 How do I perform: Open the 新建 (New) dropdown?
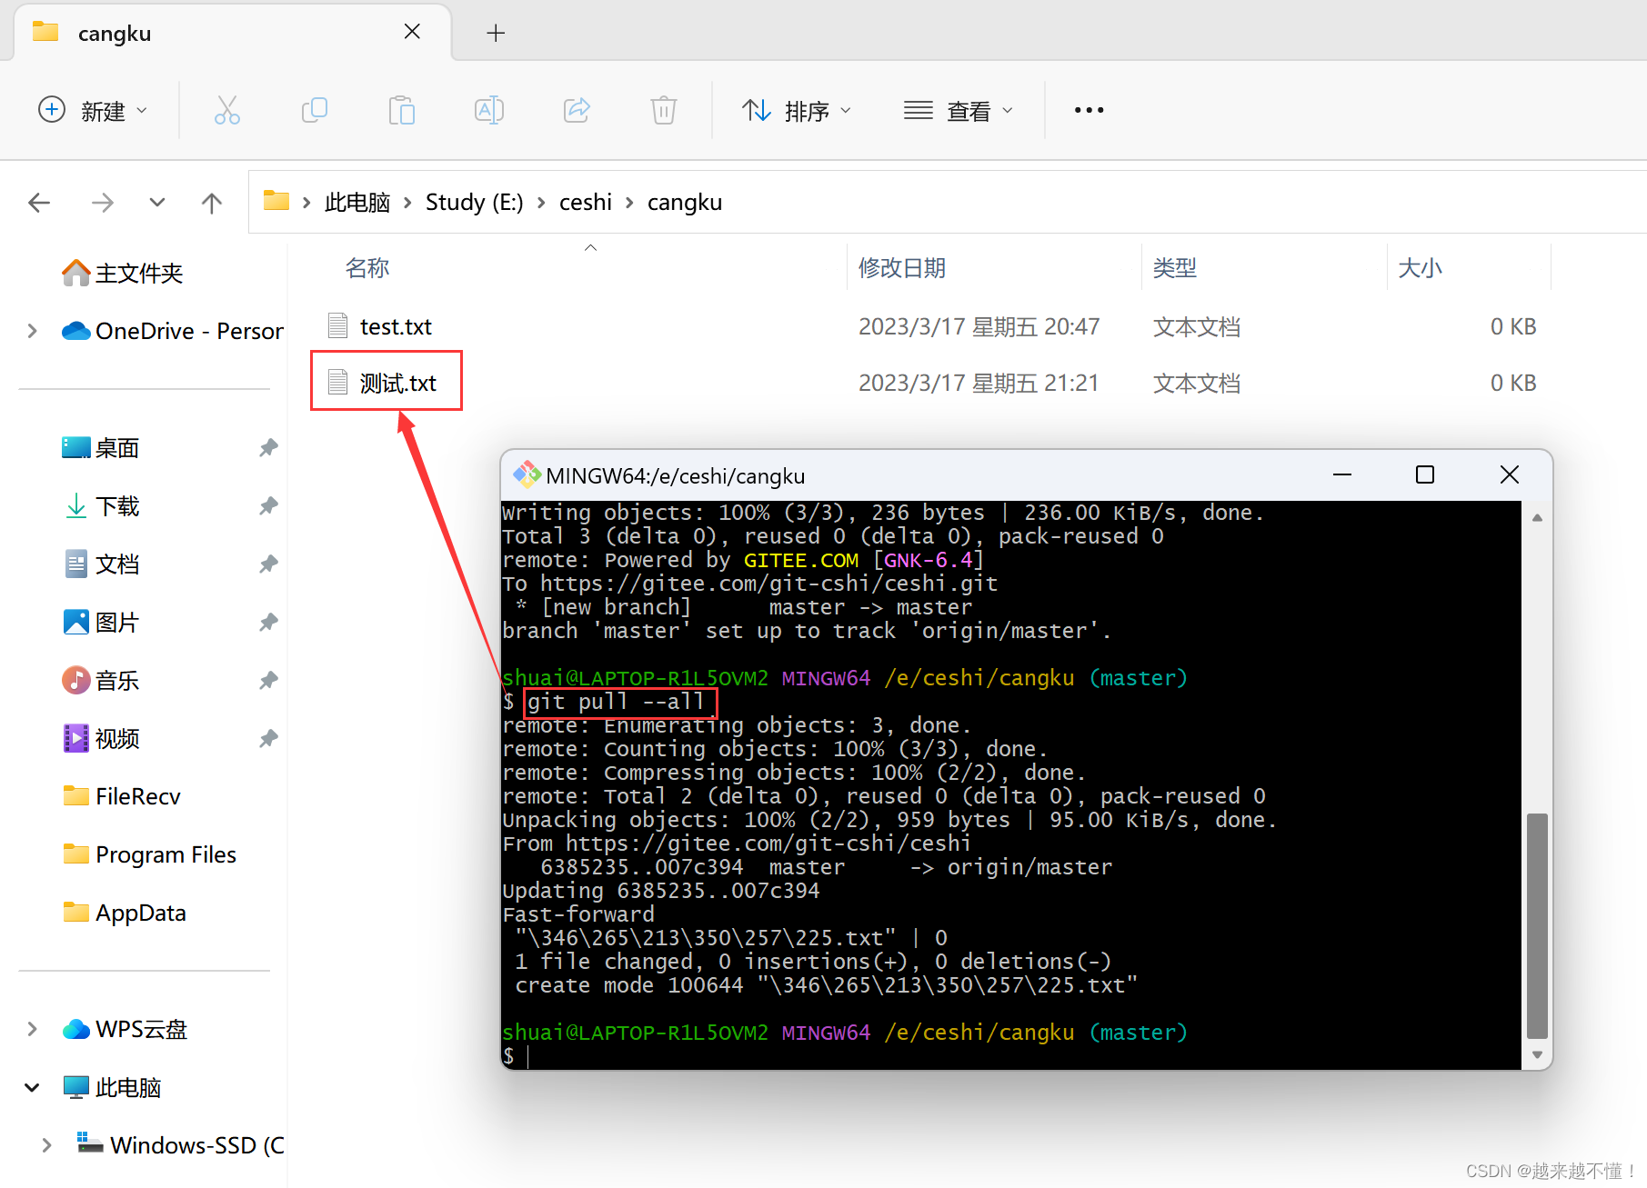[92, 110]
